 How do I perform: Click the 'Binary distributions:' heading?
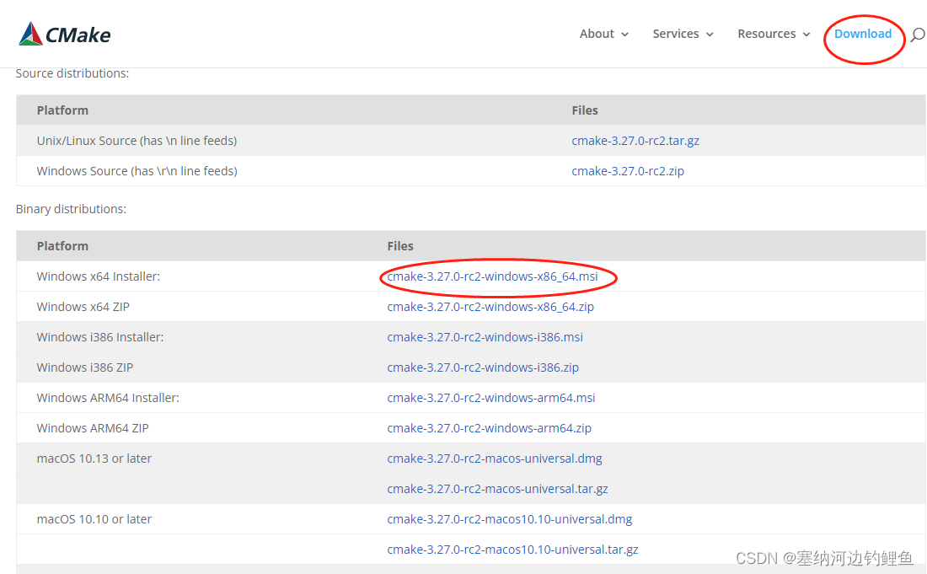click(x=71, y=209)
